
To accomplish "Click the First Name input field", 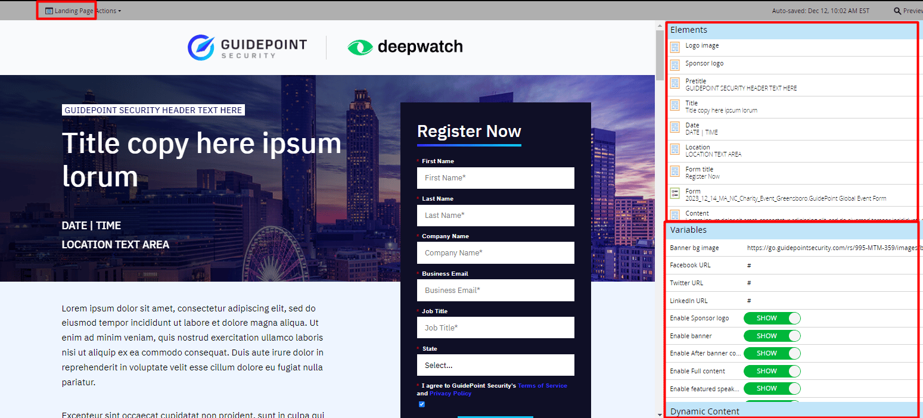I will (x=495, y=178).
